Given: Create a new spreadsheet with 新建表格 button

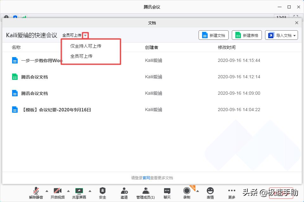Looking at the screenshot, I should (x=247, y=35).
